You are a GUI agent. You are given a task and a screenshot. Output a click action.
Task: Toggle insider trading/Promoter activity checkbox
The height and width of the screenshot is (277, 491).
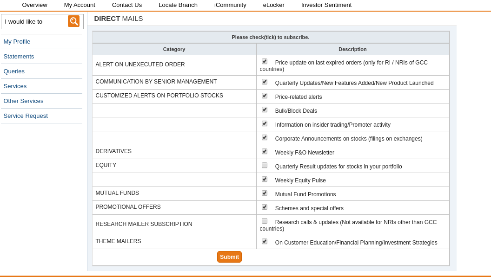coord(265,123)
